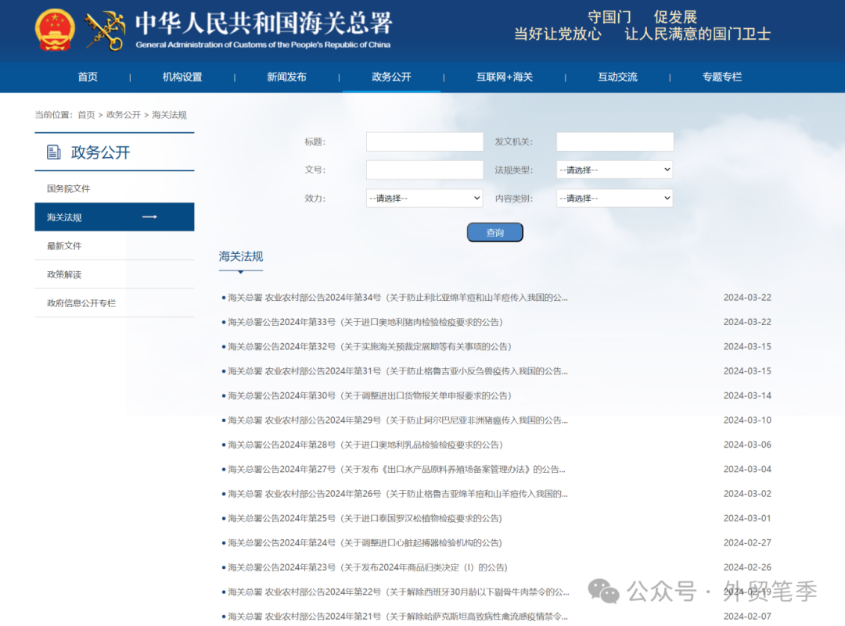Open announcement 2024年第25号 on Thai podocarpus
Screen dimensions: 845x626
point(365,518)
